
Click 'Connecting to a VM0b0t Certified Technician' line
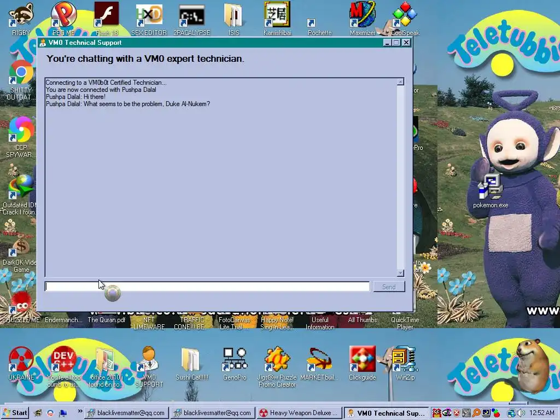[106, 83]
